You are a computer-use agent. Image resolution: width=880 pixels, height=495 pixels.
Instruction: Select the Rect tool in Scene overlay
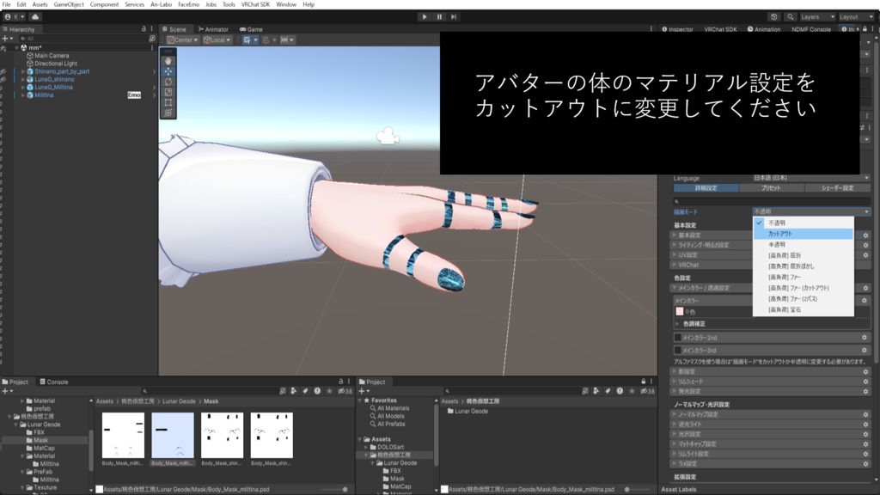coord(168,103)
